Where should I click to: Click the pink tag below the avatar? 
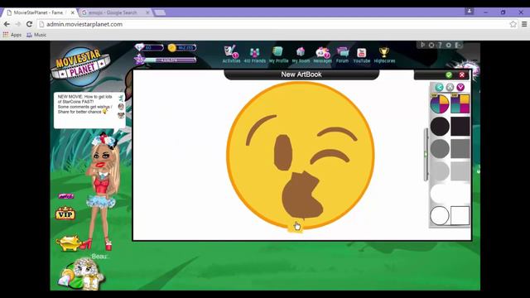point(66,196)
